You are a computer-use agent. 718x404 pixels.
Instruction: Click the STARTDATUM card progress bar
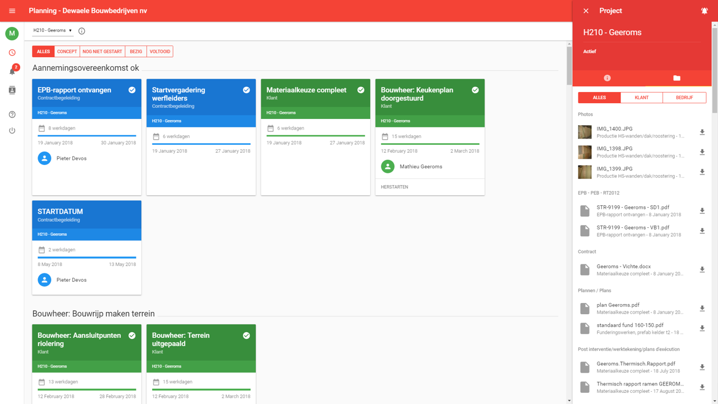pyautogui.click(x=87, y=258)
